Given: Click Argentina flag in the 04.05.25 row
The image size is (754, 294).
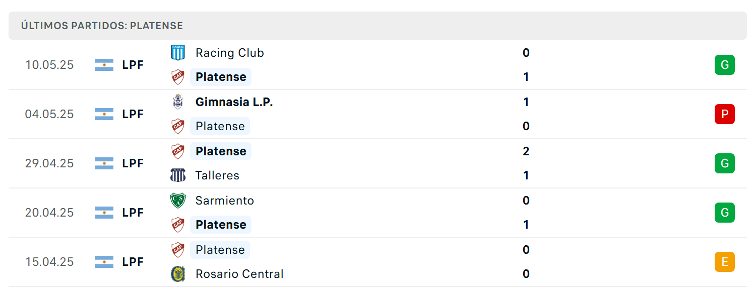Looking at the screenshot, I should pos(104,114).
